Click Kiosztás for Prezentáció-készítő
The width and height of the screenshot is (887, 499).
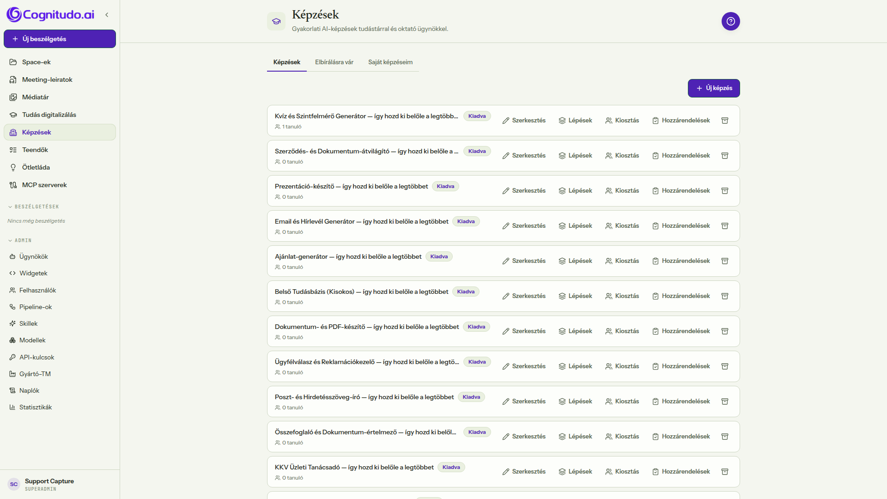click(x=622, y=191)
